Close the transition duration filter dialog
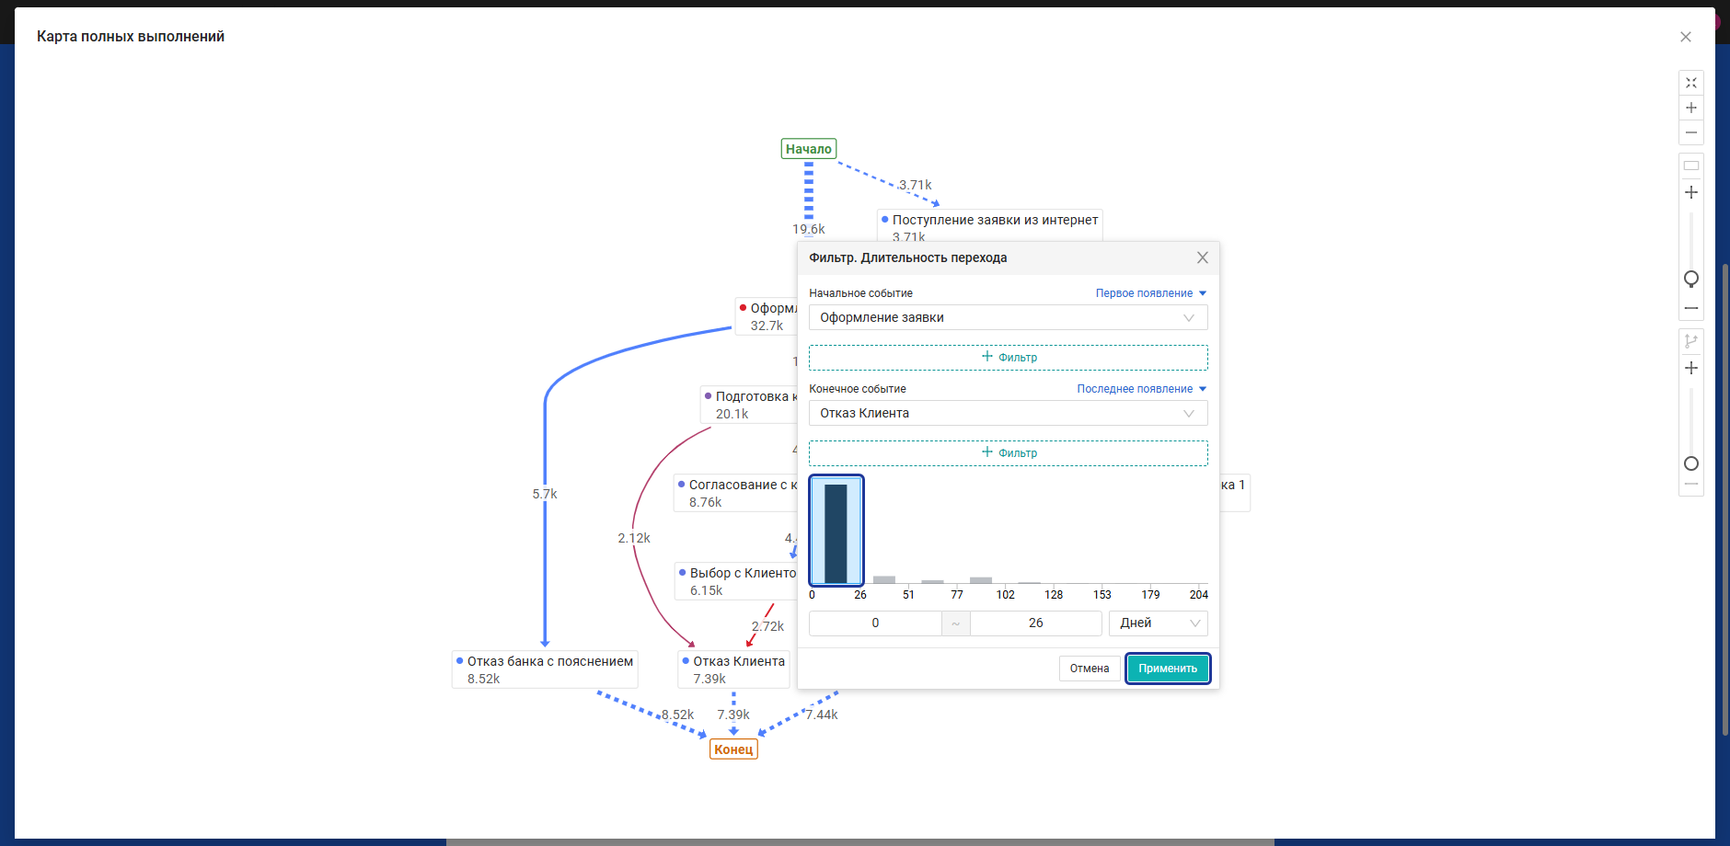Viewport: 1730px width, 846px height. pos(1203,257)
